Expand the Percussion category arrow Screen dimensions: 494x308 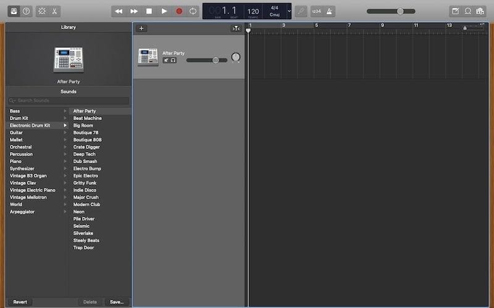click(x=65, y=155)
